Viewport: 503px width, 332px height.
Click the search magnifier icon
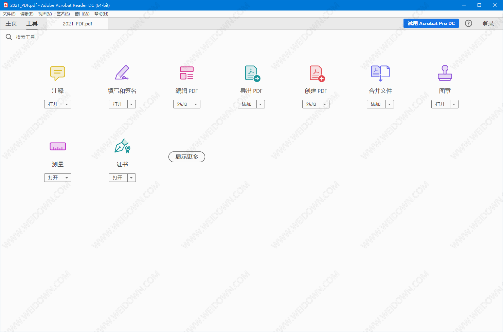coord(9,37)
